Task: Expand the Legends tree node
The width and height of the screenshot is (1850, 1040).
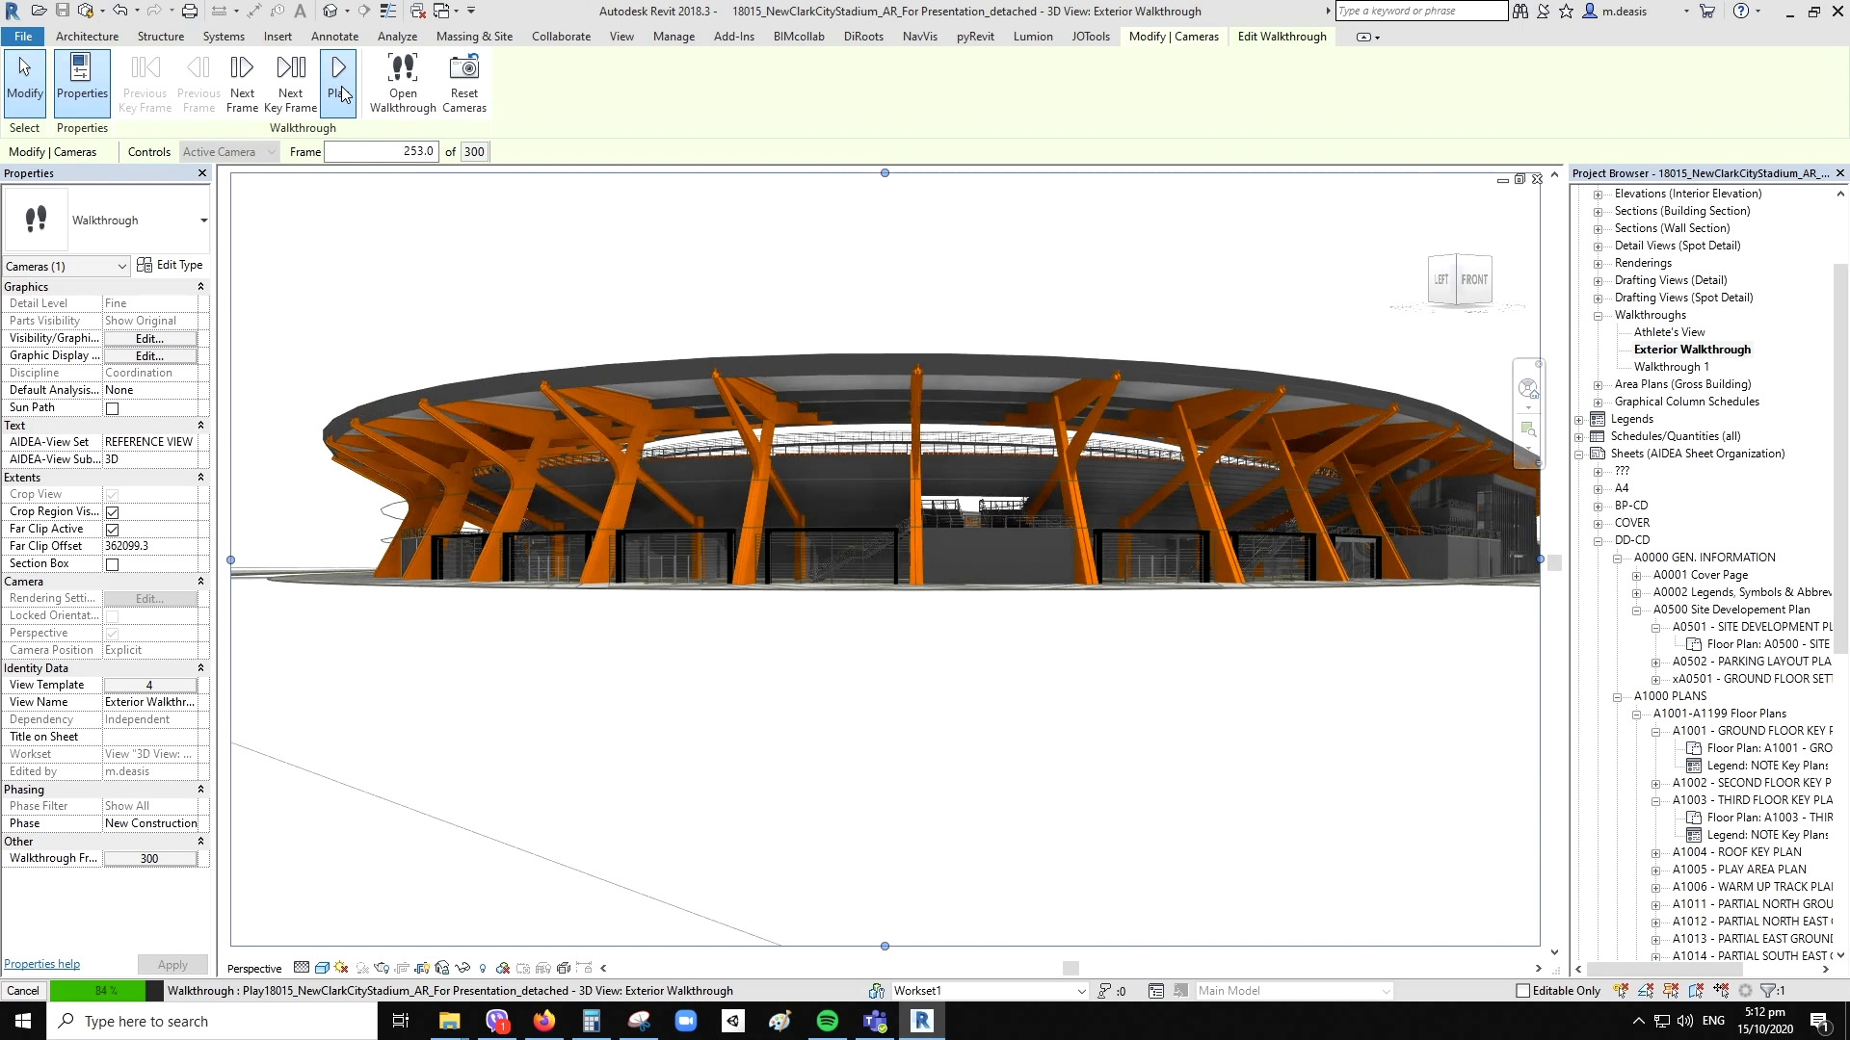Action: (1579, 420)
